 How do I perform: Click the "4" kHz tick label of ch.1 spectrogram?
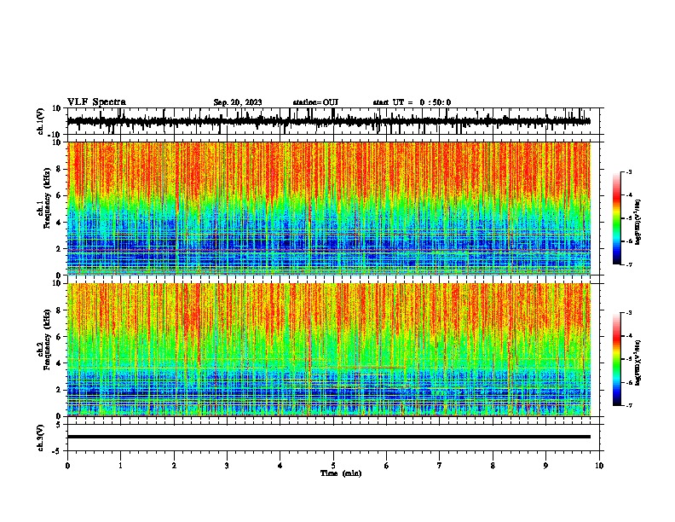(x=59, y=223)
